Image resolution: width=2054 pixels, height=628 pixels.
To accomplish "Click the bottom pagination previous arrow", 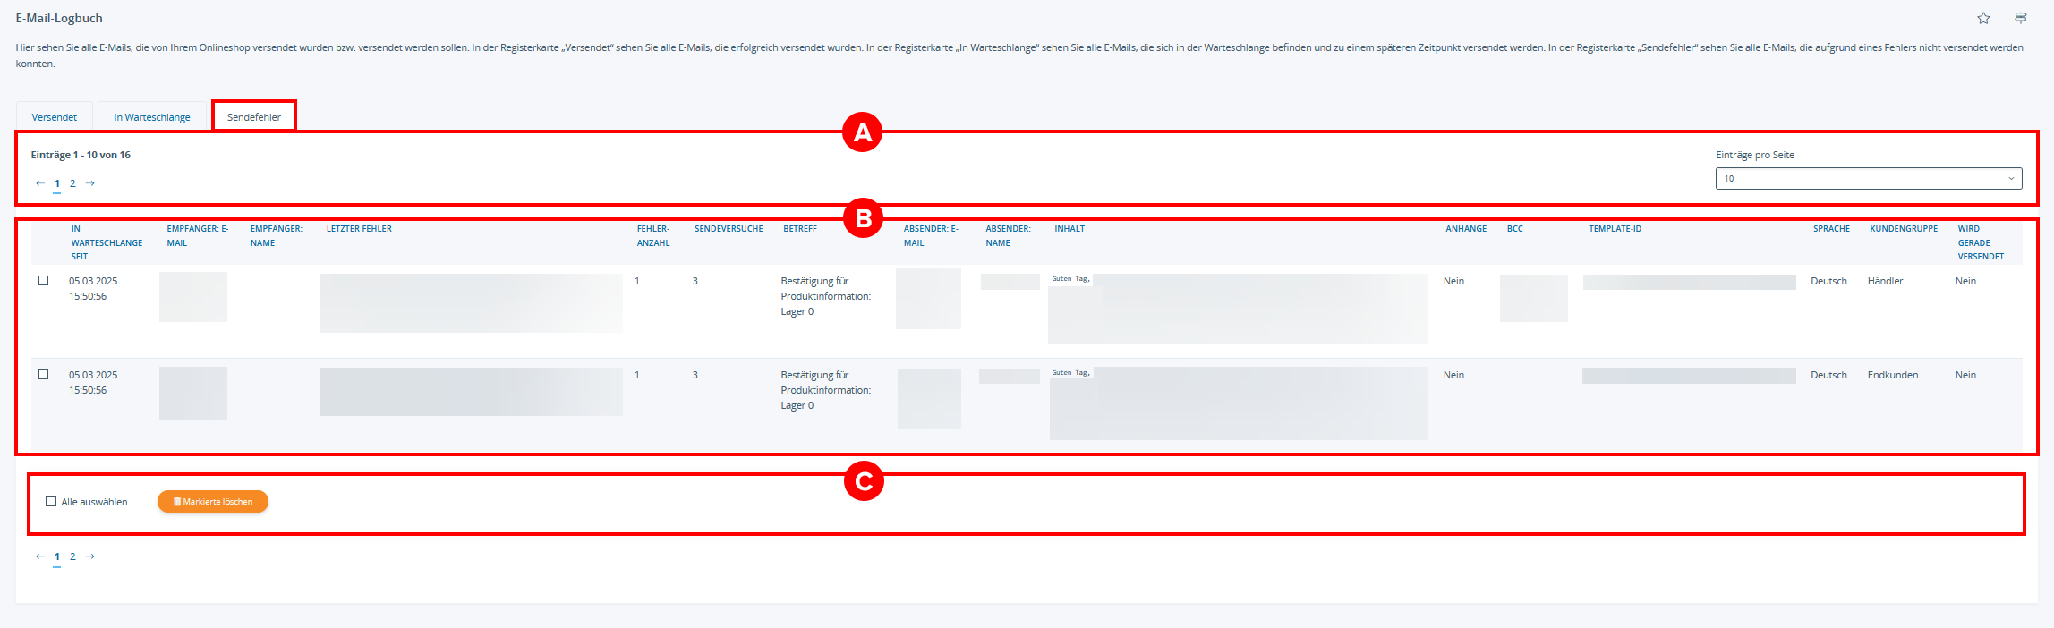I will [40, 556].
